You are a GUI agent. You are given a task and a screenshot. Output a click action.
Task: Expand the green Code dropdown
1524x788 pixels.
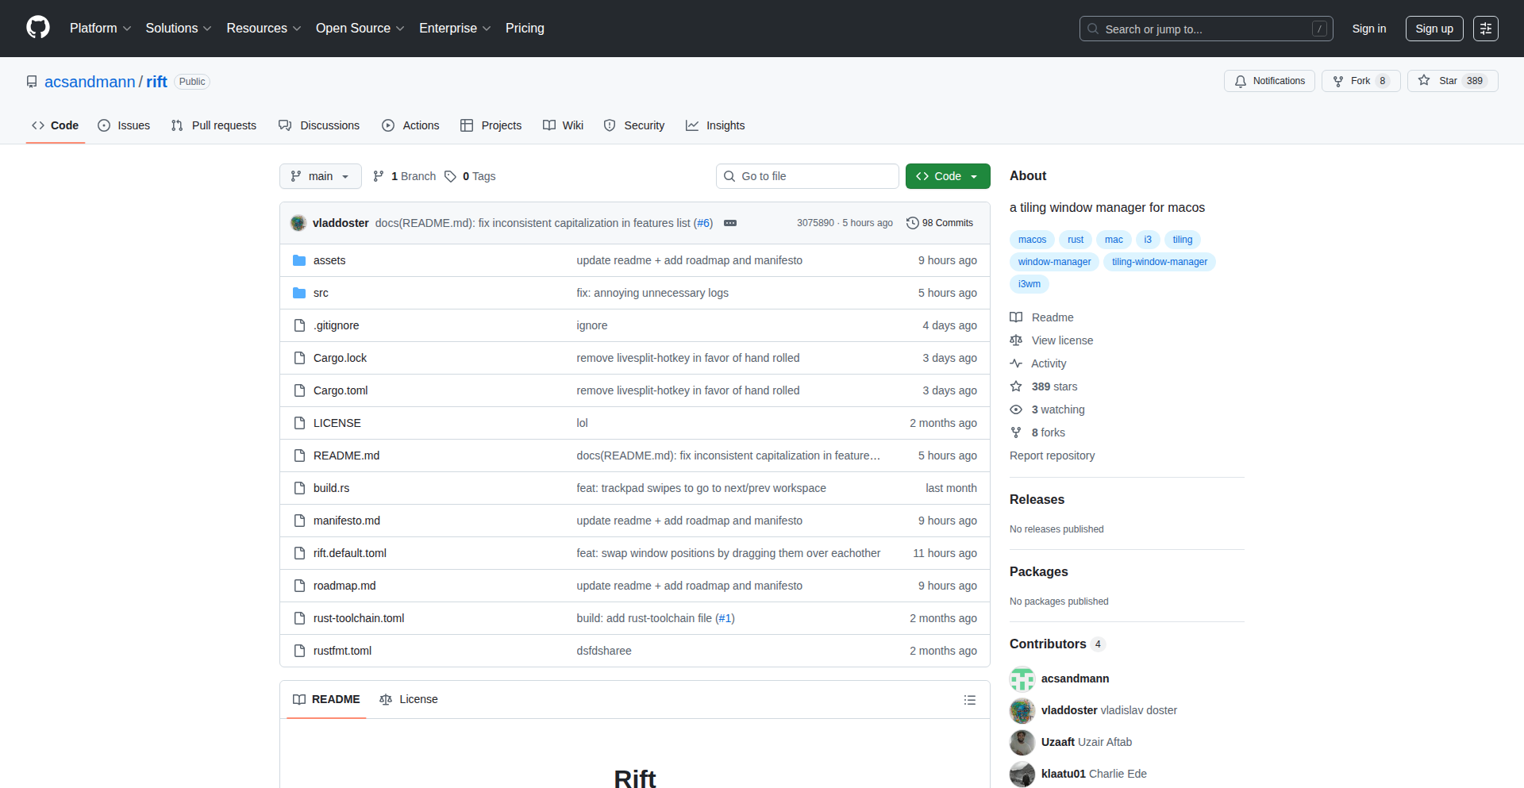[947, 176]
